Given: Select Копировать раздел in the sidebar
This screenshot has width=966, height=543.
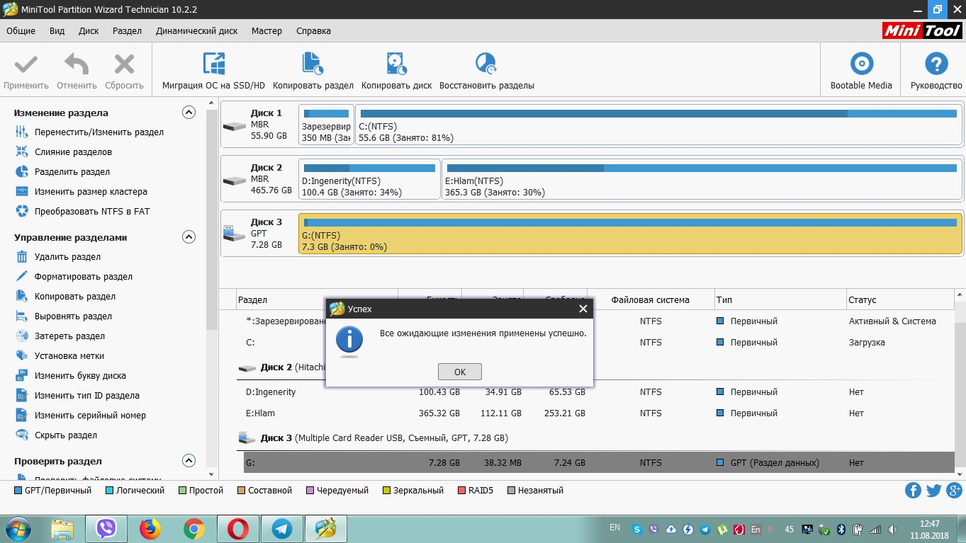Looking at the screenshot, I should [75, 297].
